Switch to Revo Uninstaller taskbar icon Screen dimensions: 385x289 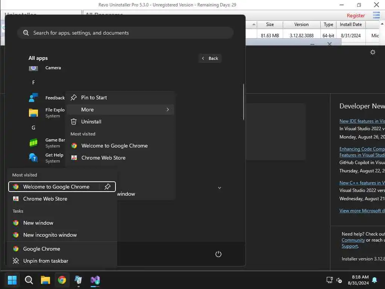(x=78, y=280)
